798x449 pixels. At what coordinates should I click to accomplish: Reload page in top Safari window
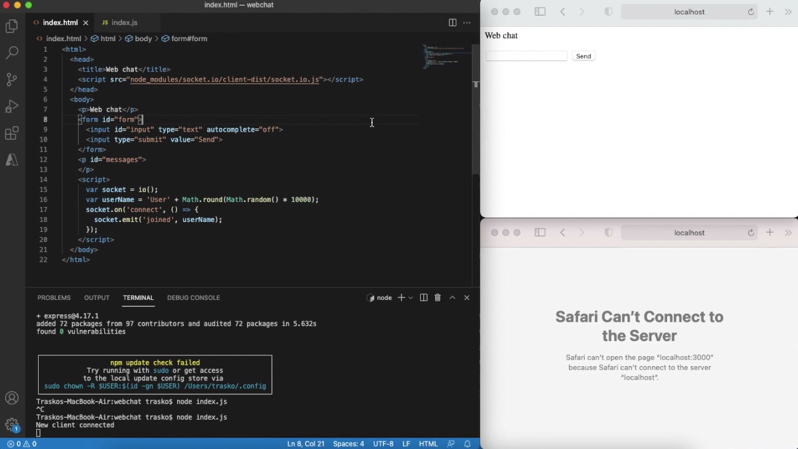[x=751, y=12]
